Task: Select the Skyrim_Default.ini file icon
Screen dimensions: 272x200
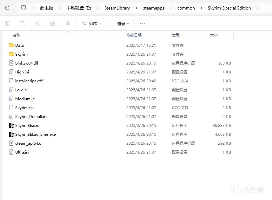Action: (x=11, y=116)
